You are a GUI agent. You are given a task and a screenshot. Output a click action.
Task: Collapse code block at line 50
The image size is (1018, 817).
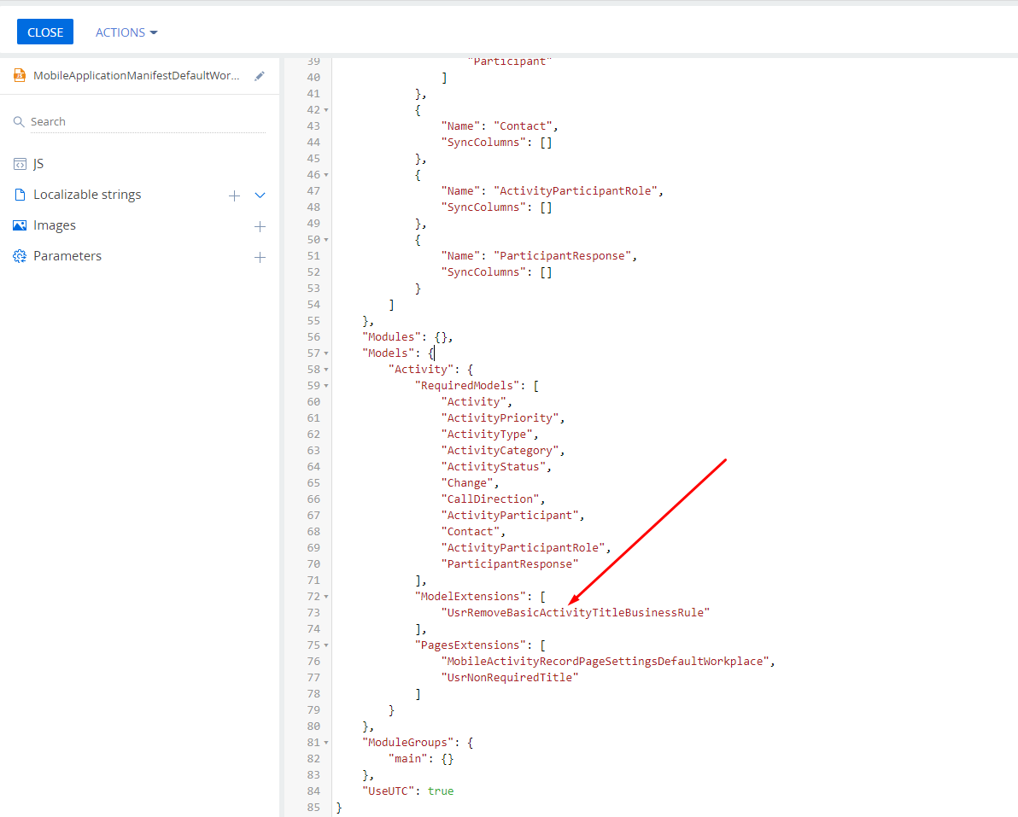tap(326, 240)
